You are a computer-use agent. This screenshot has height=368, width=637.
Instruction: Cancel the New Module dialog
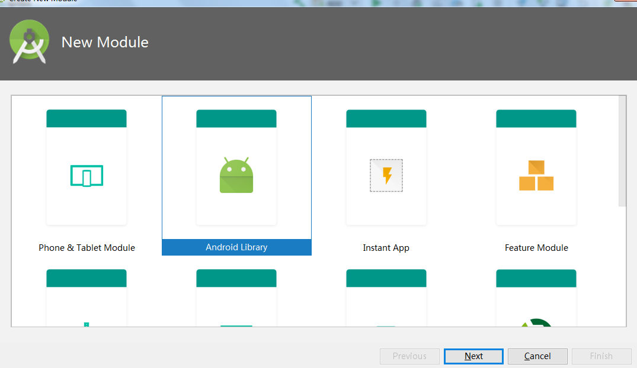pyautogui.click(x=537, y=356)
